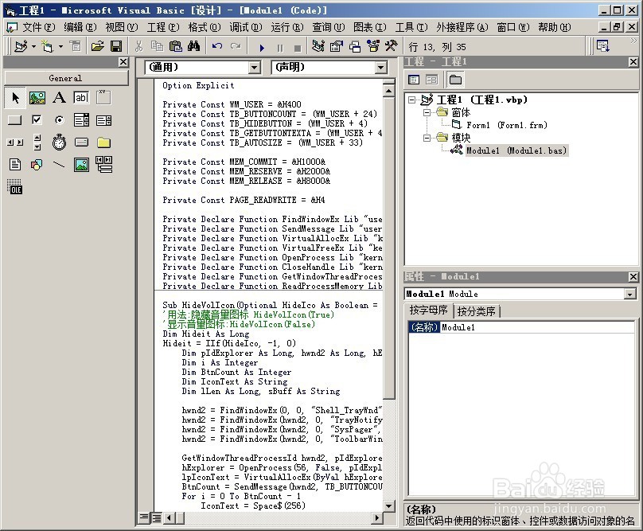Click the Find binoculars toolbar icon
Viewport: 643px width, 531px height.
tap(194, 46)
